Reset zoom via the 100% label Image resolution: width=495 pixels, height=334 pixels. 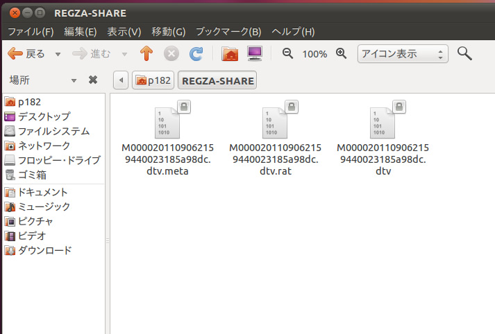pos(314,54)
